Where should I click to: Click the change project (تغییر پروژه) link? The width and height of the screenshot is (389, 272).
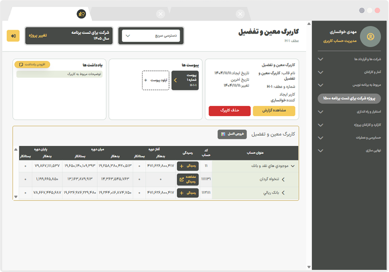38,35
